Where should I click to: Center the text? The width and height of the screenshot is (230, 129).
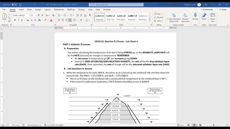[x=63, y=20]
